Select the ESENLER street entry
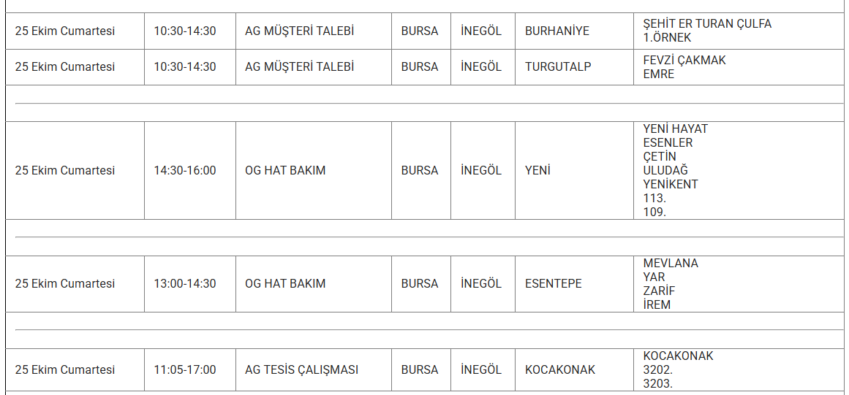Viewport: 849px width, 395px height. coord(668,142)
